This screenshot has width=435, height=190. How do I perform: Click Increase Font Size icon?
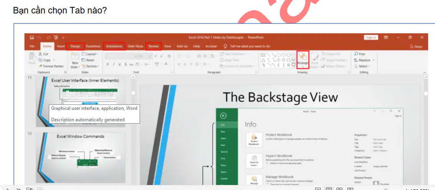coord(156,56)
